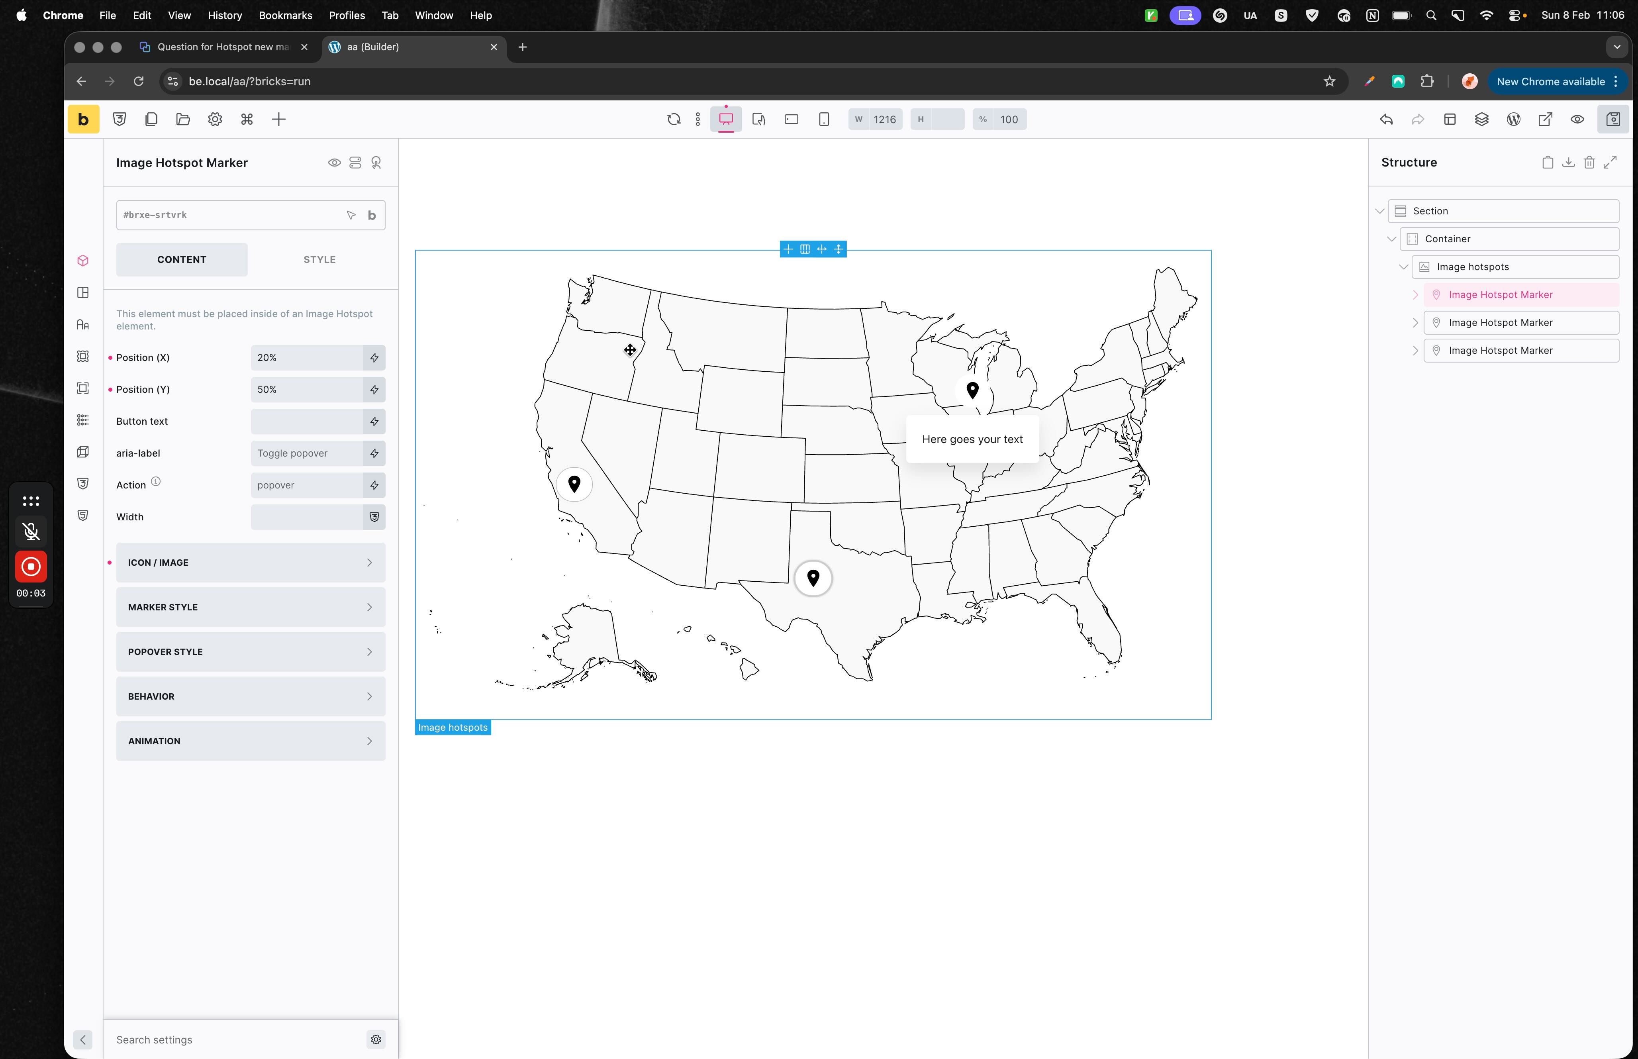
Task: Open the CSS shield icon in top toolbar
Action: pos(120,120)
